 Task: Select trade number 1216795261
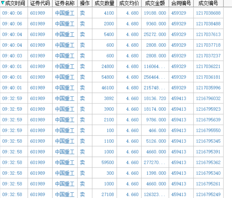(x=208, y=184)
